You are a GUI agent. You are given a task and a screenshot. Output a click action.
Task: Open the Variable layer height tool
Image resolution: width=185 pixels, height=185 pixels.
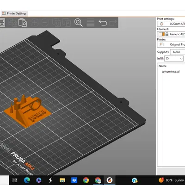point(91,23)
